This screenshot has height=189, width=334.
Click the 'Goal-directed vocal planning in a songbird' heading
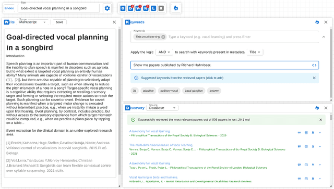[57, 42]
